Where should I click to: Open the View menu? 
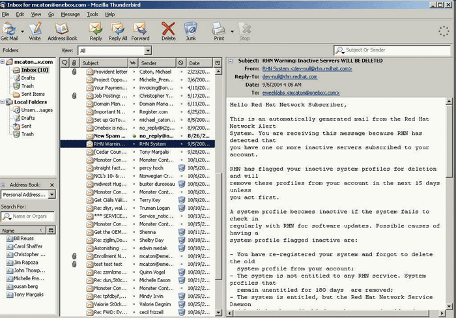36,14
